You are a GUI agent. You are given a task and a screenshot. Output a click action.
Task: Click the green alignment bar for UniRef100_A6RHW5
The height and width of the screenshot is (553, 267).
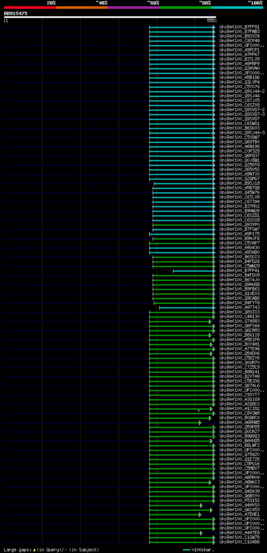tap(174, 423)
